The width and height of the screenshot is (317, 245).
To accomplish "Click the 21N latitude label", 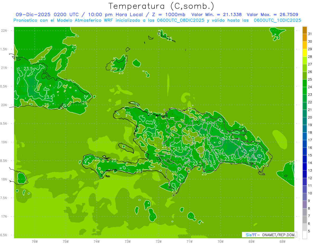I will (x=4, y=68).
